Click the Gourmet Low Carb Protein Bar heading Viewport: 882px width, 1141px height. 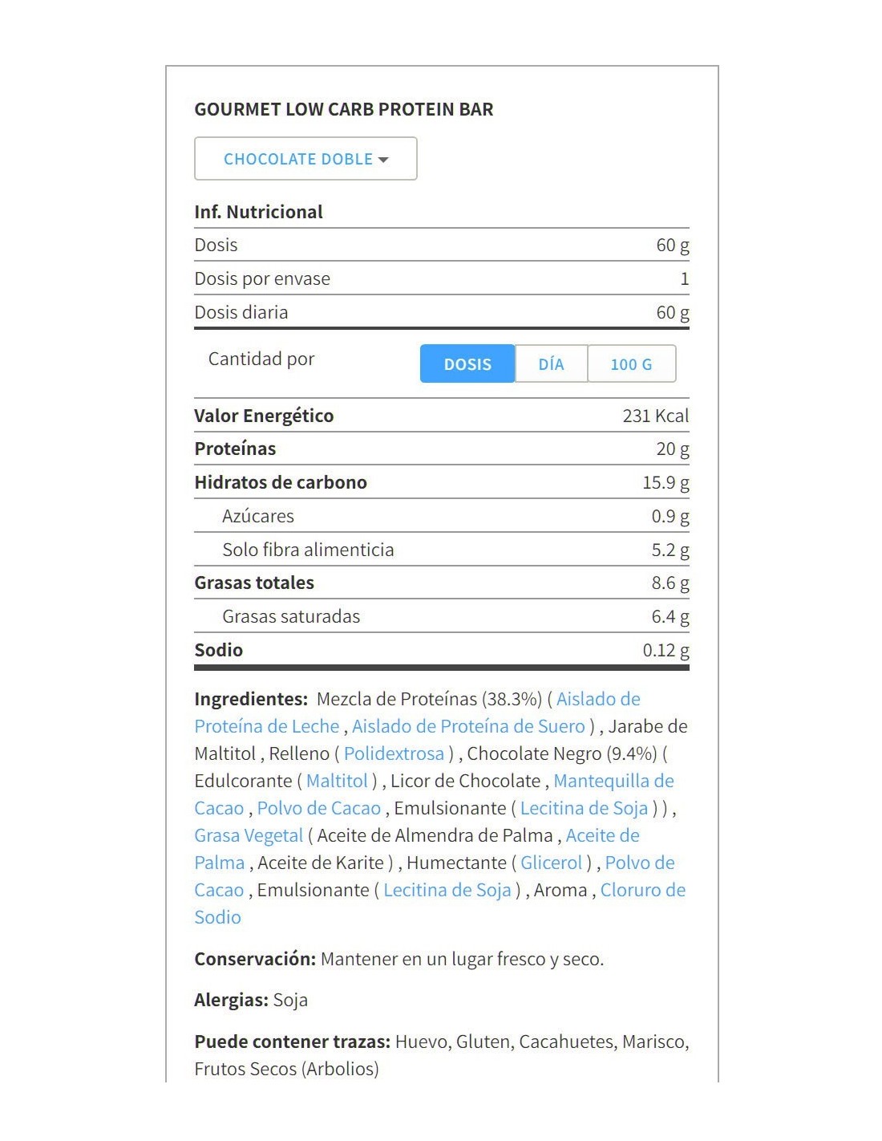click(x=344, y=109)
